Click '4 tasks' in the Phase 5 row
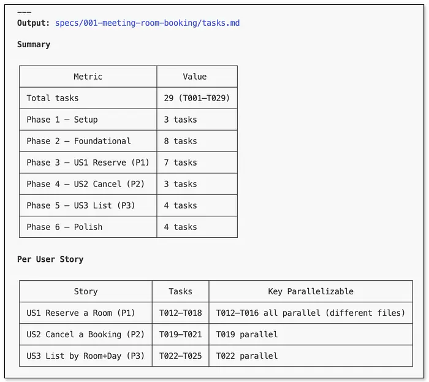The width and height of the screenshot is (429, 382). pyautogui.click(x=197, y=205)
